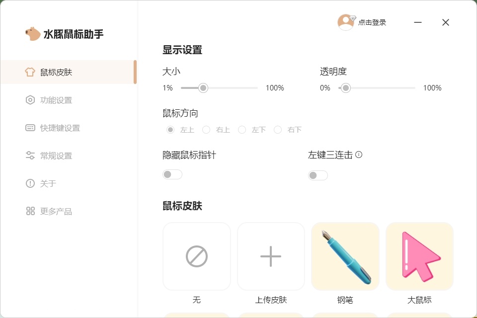The height and width of the screenshot is (318, 477).
Task: Select the 大鼠标 pink cursor skin
Action: [419, 256]
